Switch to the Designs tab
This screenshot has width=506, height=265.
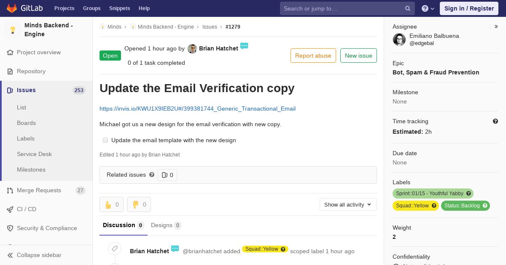point(166,225)
